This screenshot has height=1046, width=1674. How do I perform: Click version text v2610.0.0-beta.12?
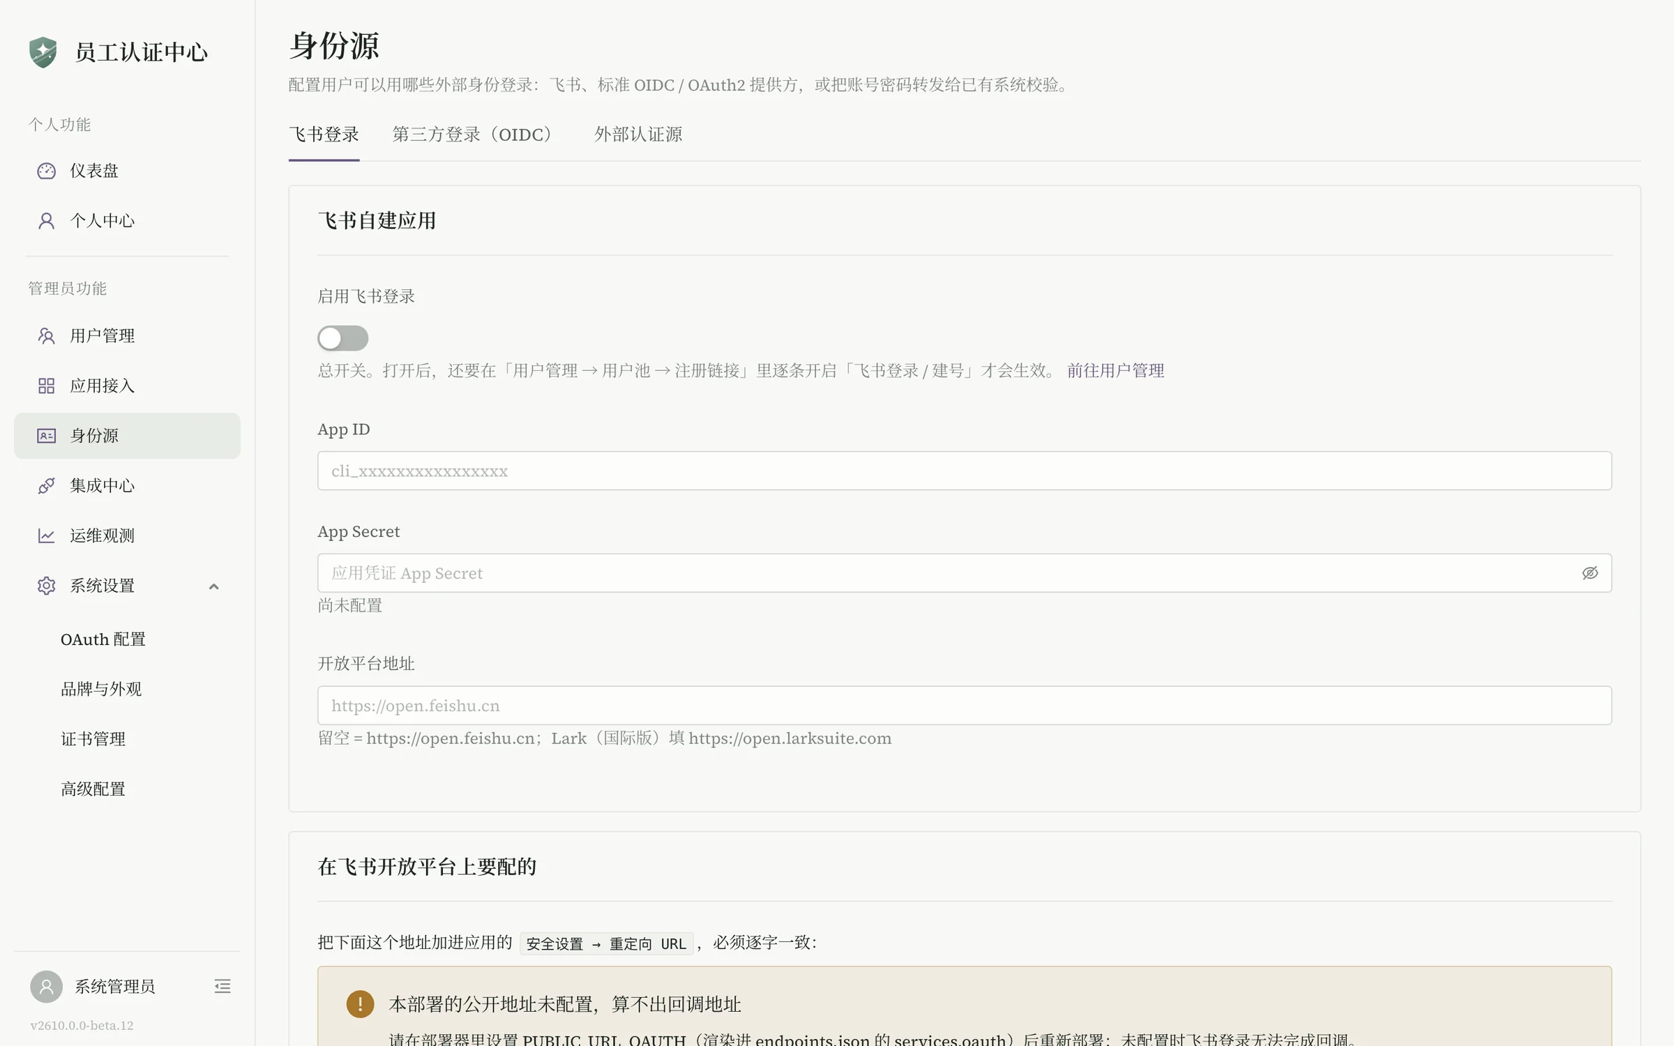pyautogui.click(x=82, y=1026)
